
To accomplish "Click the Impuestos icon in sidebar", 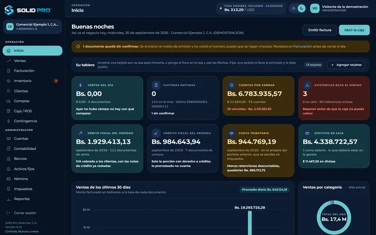I will [9, 189].
